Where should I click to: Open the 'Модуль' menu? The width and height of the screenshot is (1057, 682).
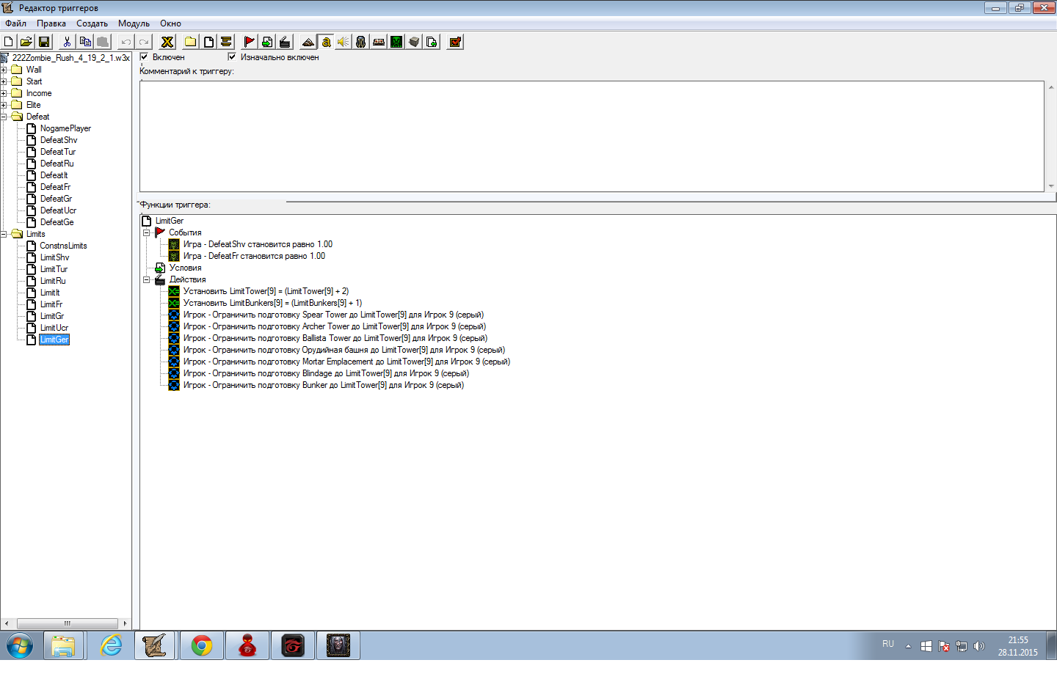(x=134, y=23)
